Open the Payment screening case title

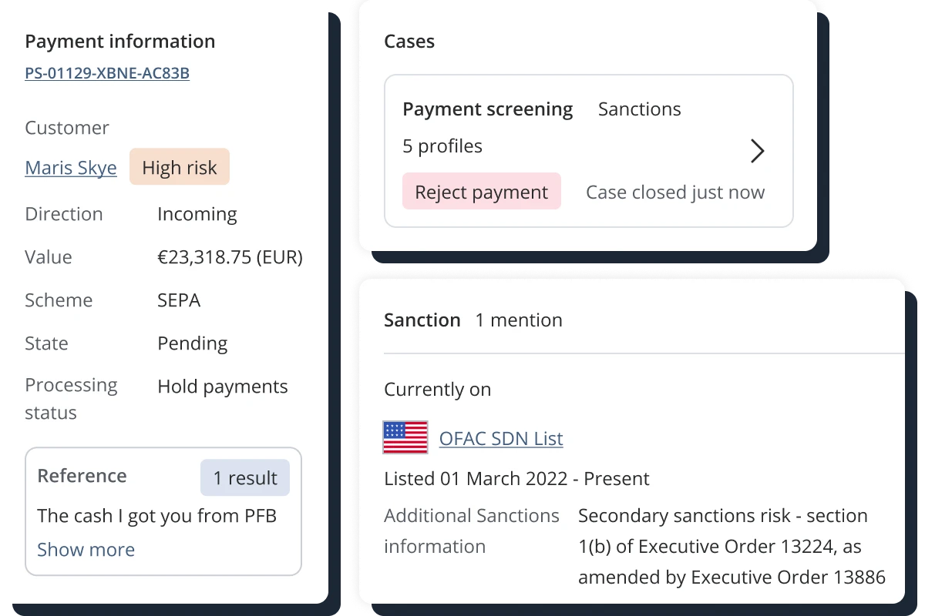pyautogui.click(x=488, y=109)
